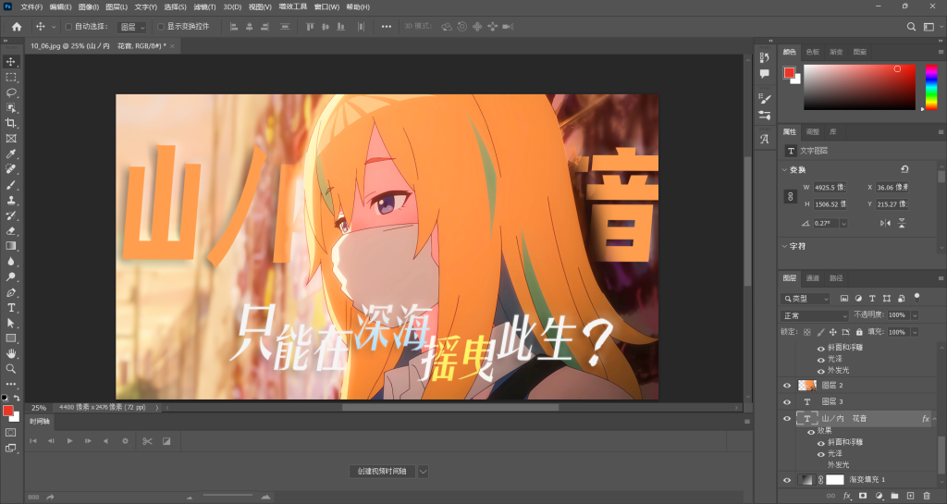The width and height of the screenshot is (947, 504).
Task: Select the Pen tool
Action: click(x=11, y=292)
